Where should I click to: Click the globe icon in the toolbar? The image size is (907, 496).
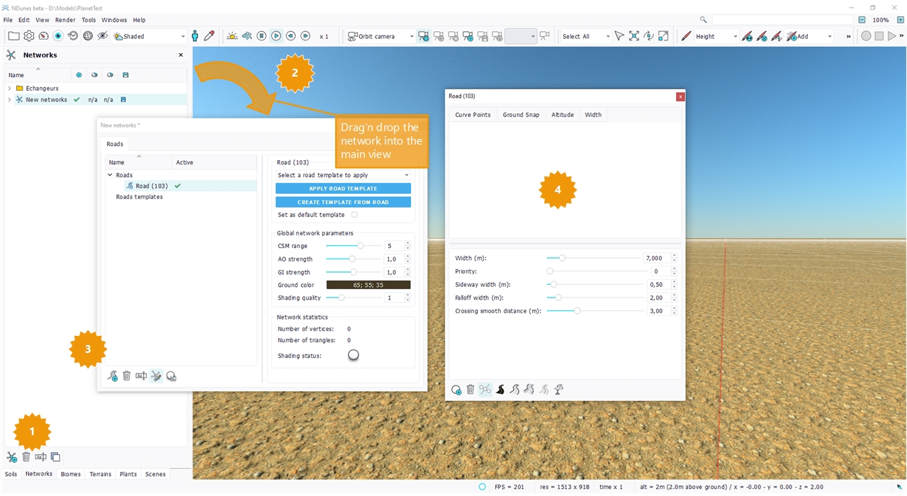pyautogui.click(x=88, y=36)
